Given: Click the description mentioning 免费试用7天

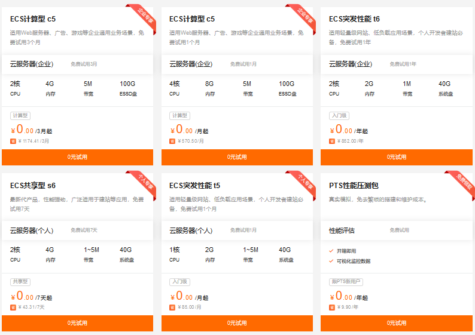Looking at the screenshot, I should coord(77,204).
